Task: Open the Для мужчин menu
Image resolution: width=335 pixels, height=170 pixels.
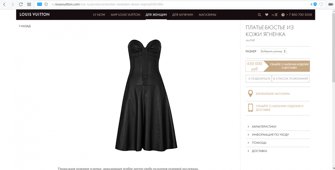Action: (x=183, y=15)
